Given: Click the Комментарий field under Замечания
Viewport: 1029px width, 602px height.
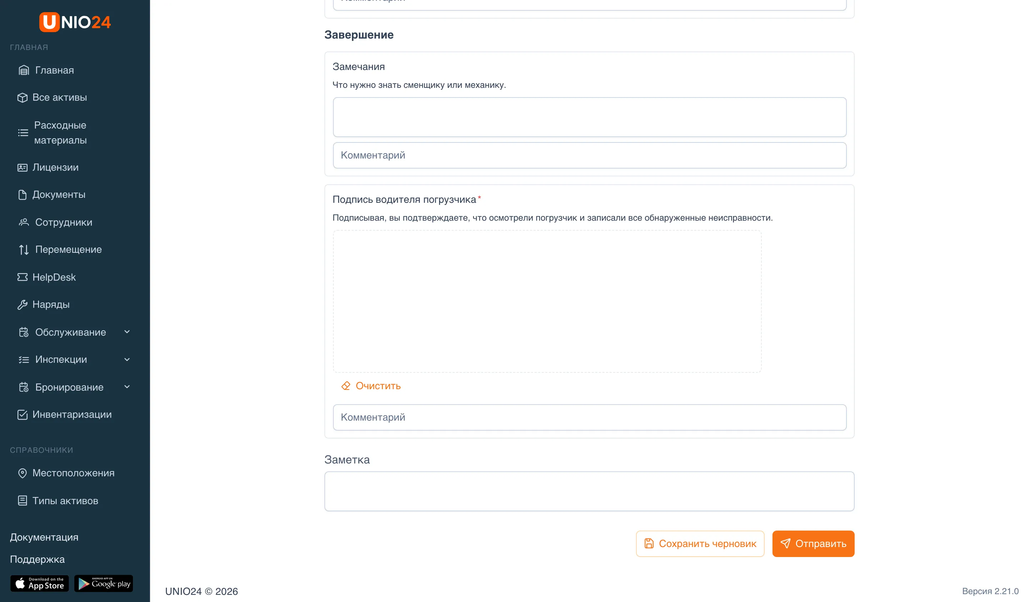Looking at the screenshot, I should tap(589, 155).
